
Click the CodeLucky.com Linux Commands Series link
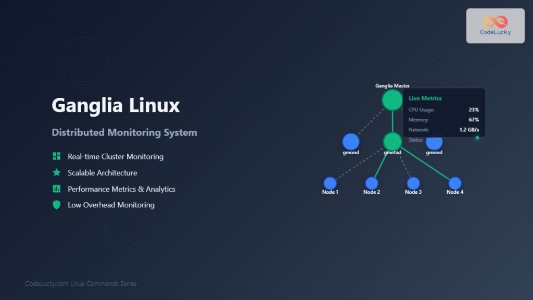82,283
